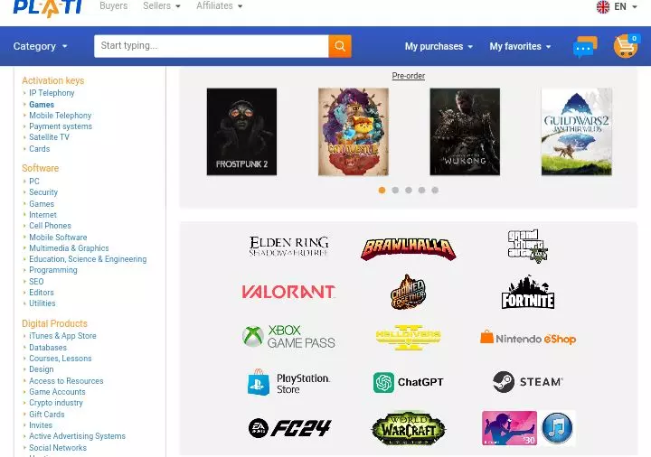
Task: Select the second carousel dot
Action: (395, 190)
